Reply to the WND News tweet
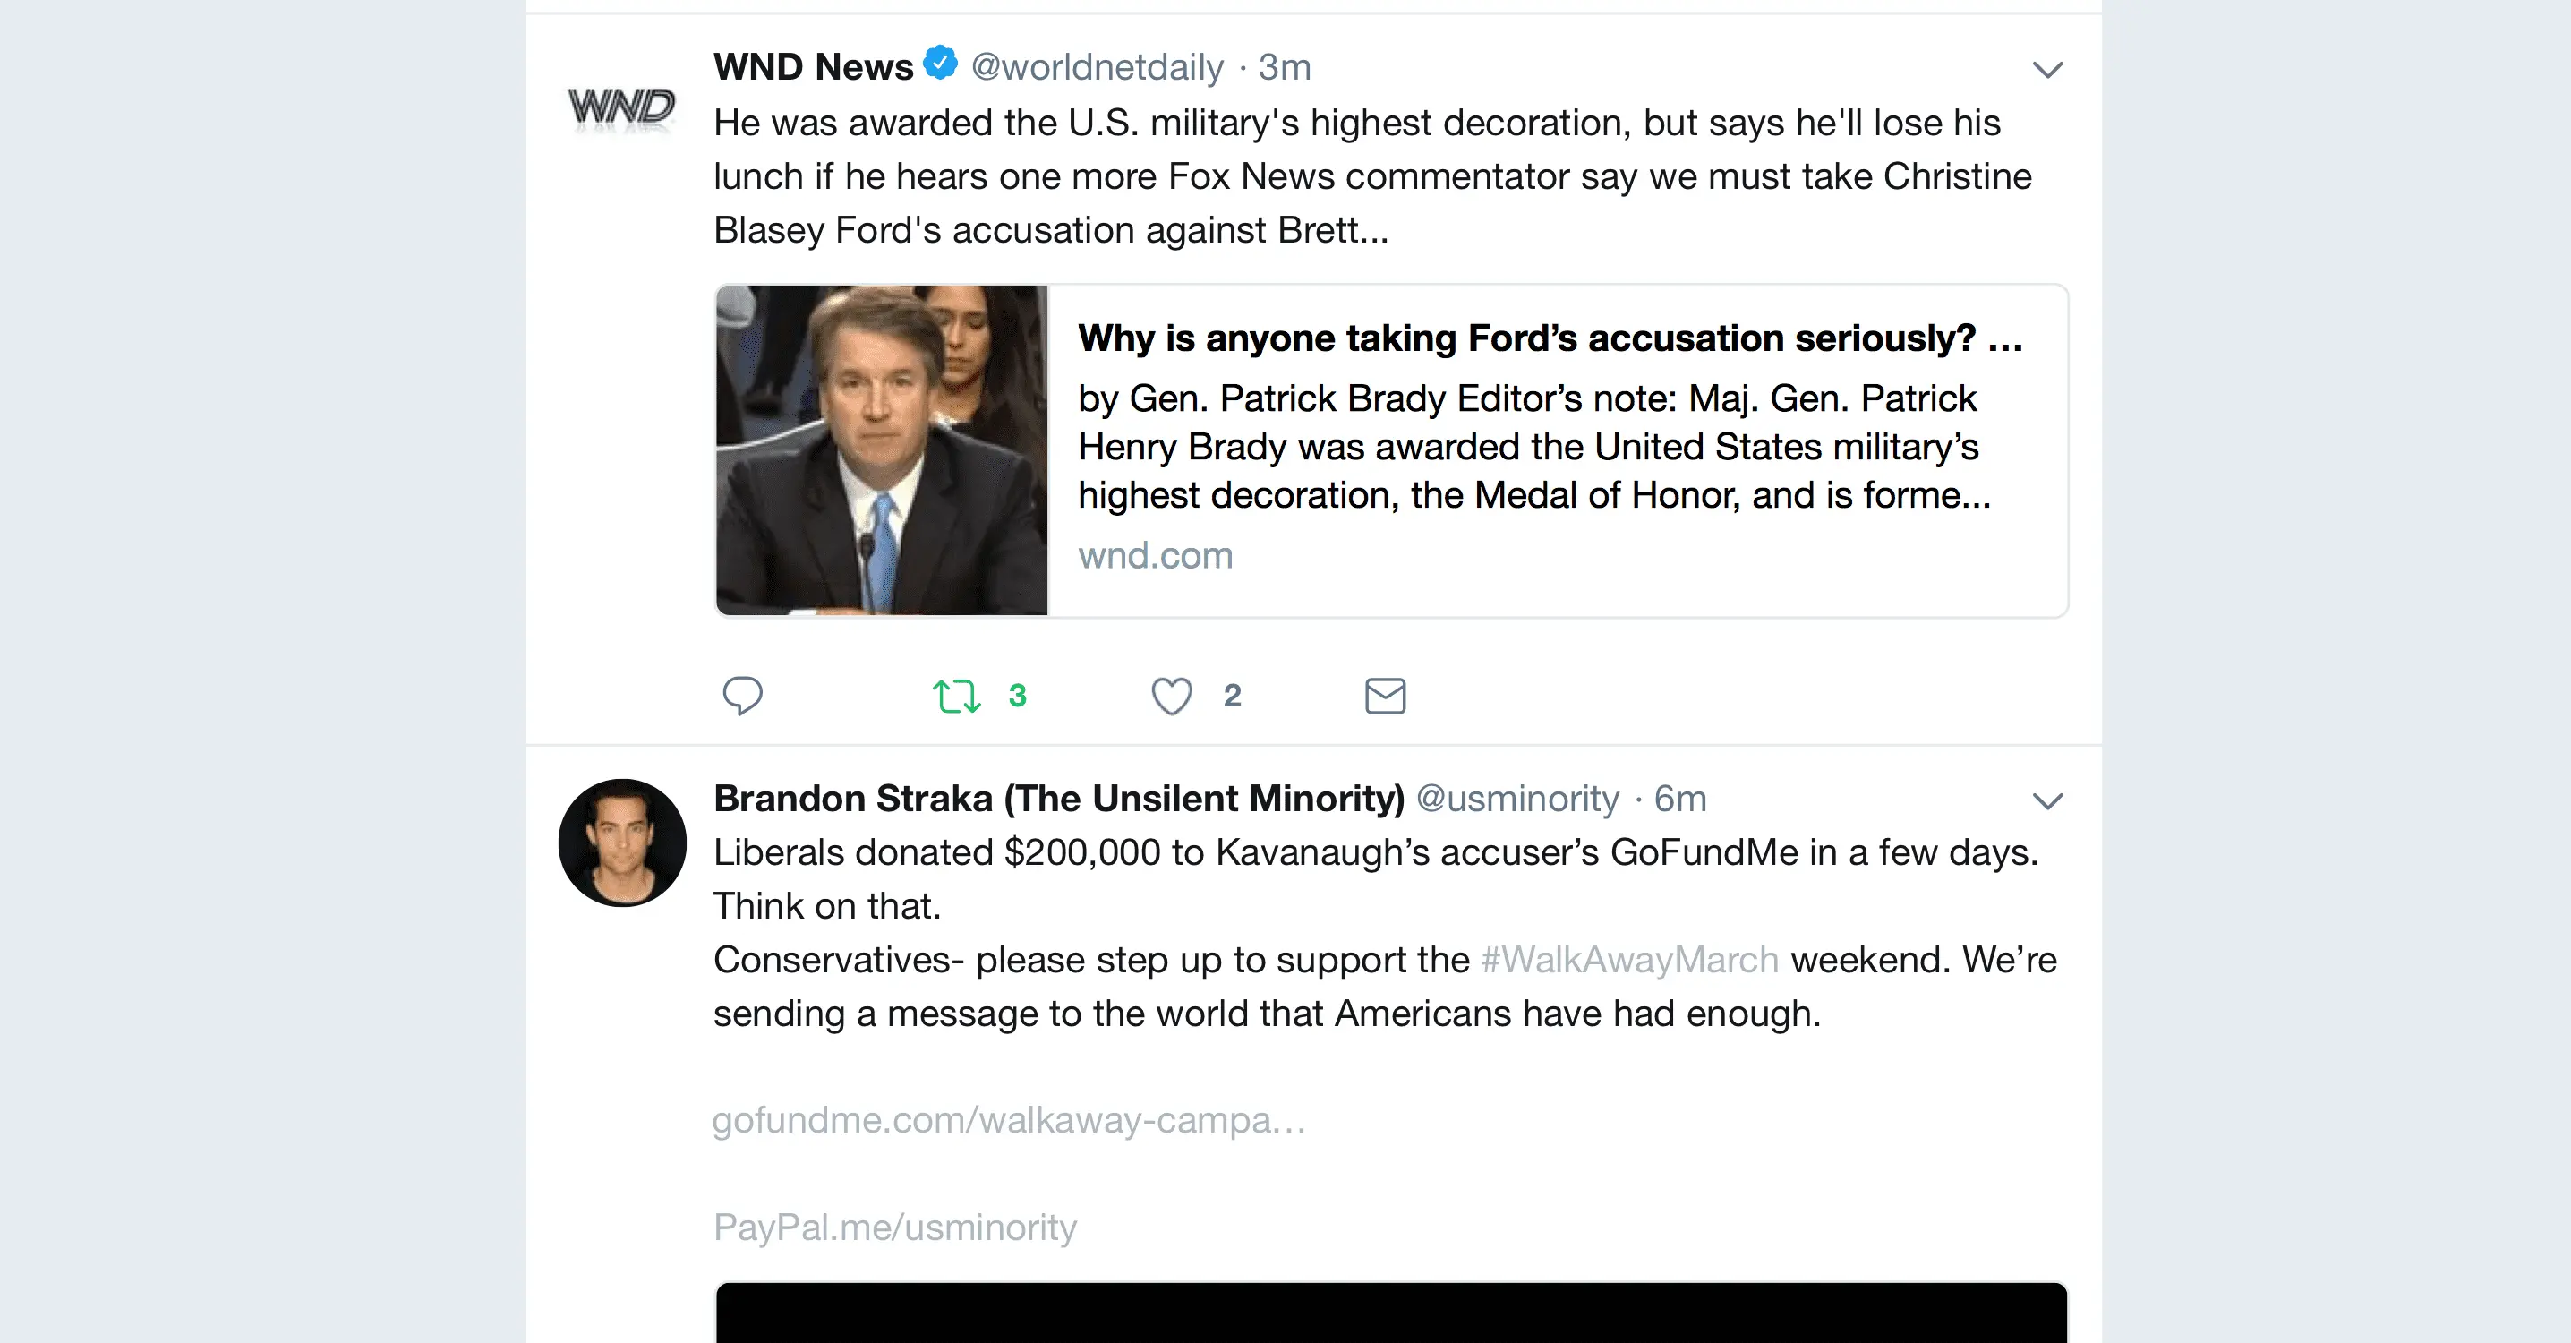This screenshot has height=1343, width=2571. (x=741, y=695)
